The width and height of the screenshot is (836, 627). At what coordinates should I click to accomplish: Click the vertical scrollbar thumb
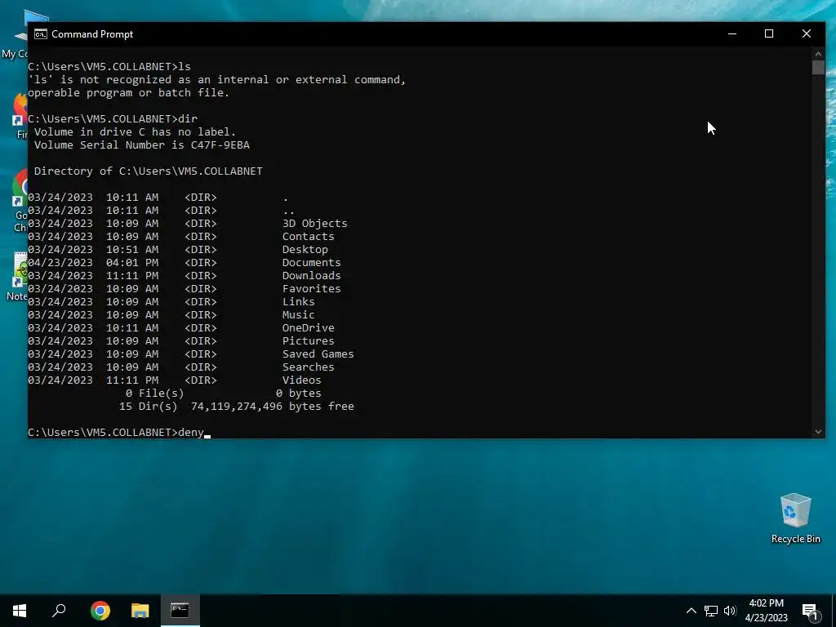818,67
